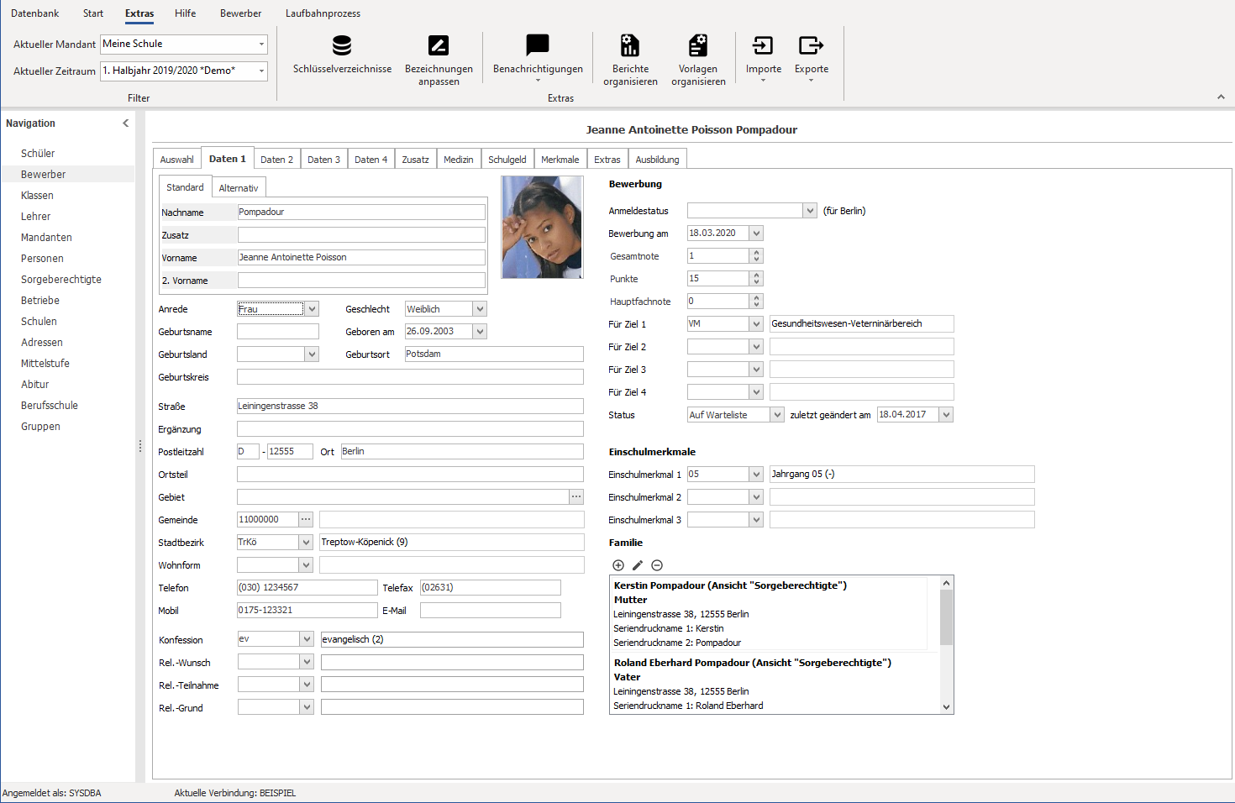The height and width of the screenshot is (803, 1235).
Task: Switch to the Medizin tab
Action: (459, 160)
